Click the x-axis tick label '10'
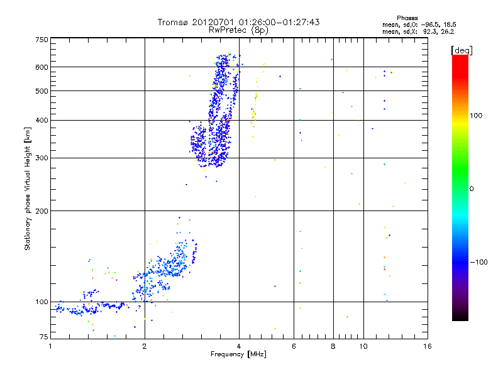 tap(363, 346)
